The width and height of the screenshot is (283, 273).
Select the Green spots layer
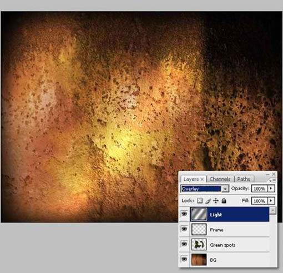pos(230,245)
